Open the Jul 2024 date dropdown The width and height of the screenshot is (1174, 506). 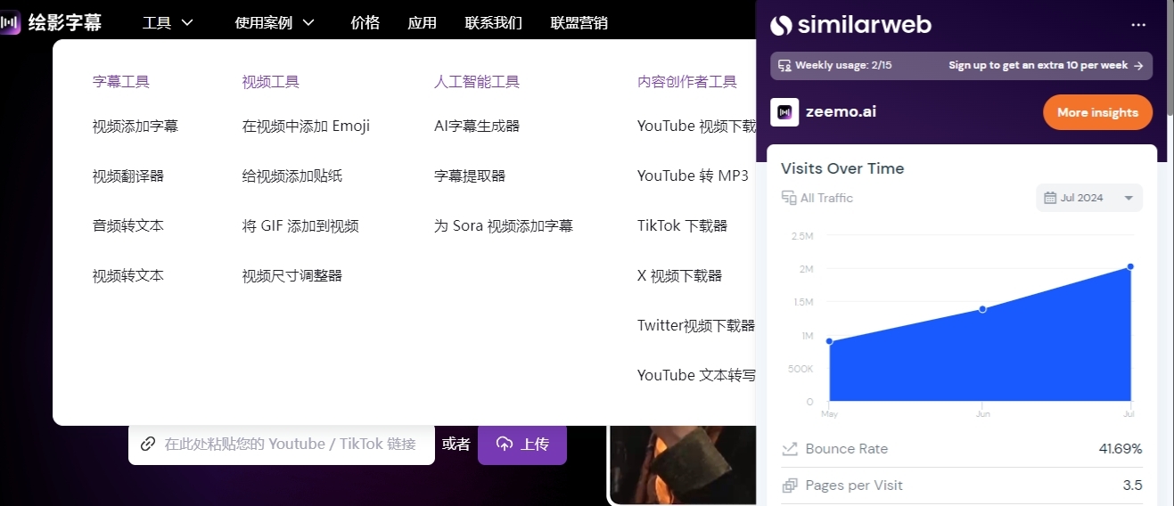[x=1089, y=198]
